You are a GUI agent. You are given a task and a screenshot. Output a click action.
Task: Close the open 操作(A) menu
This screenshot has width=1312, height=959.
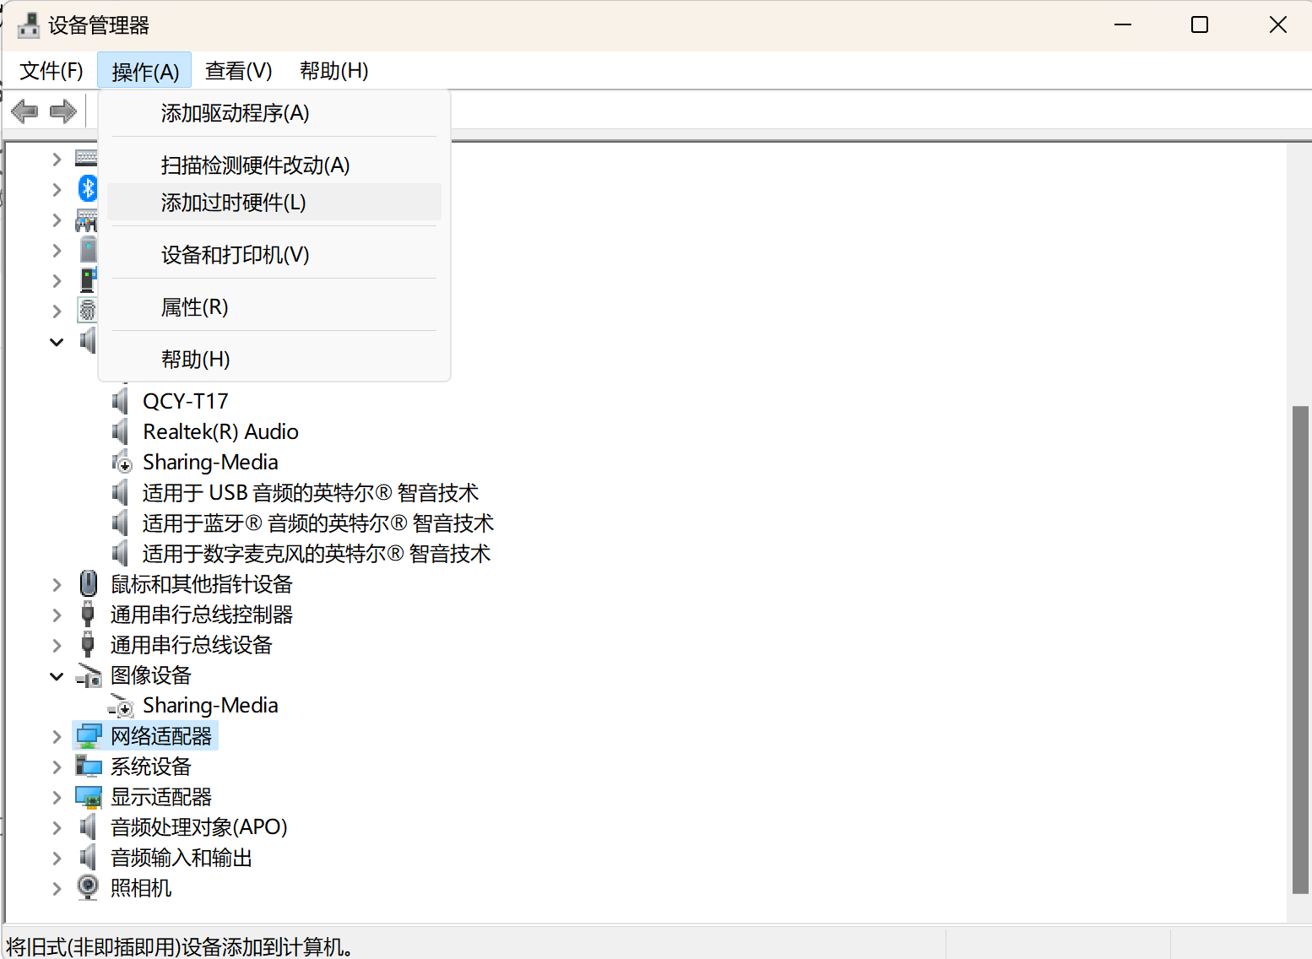pos(144,71)
